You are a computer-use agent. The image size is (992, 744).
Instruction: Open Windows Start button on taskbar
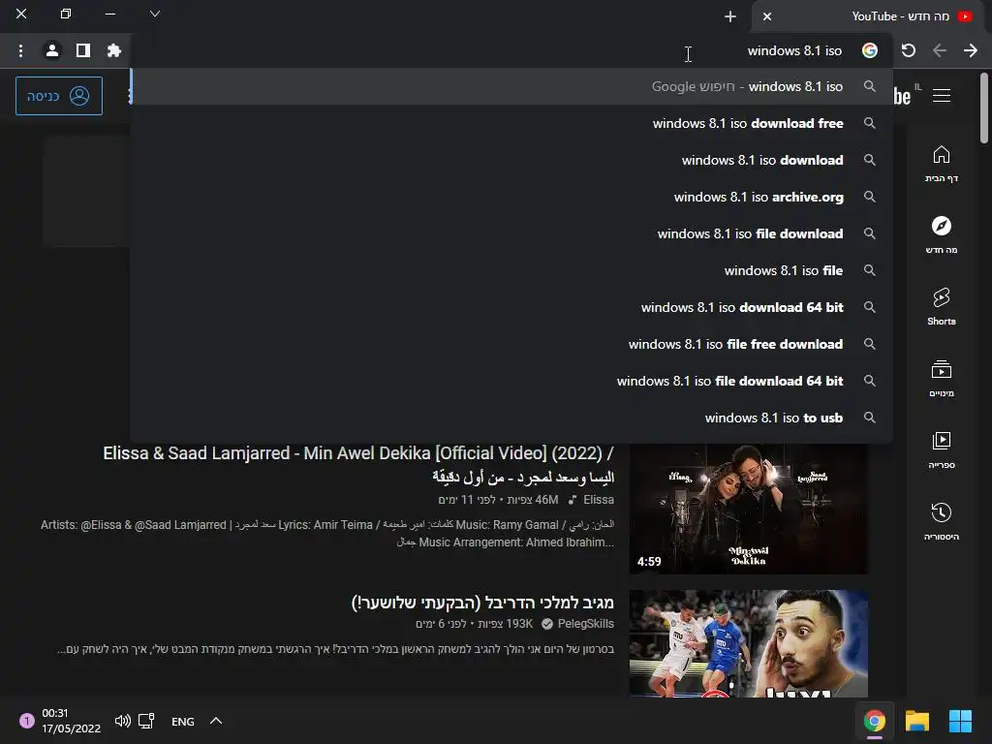pyautogui.click(x=960, y=721)
